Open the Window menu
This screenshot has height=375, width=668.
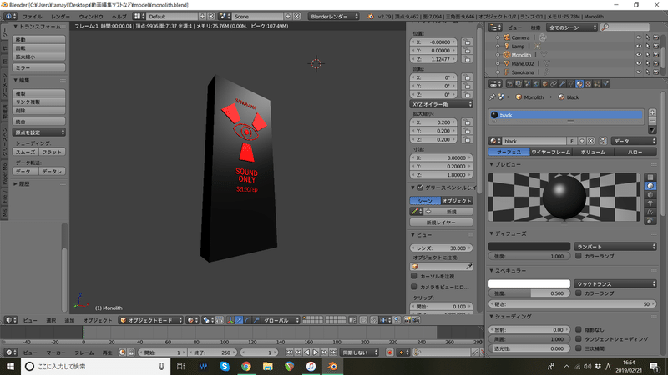(x=91, y=17)
